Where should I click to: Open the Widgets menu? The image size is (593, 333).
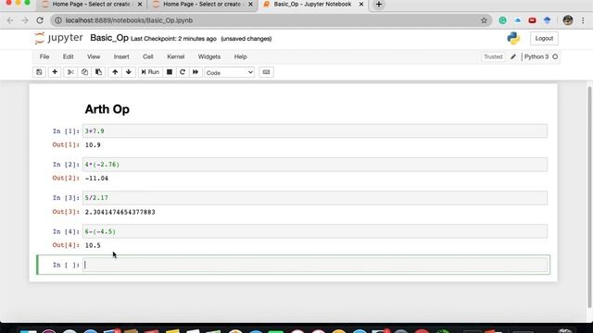point(209,56)
